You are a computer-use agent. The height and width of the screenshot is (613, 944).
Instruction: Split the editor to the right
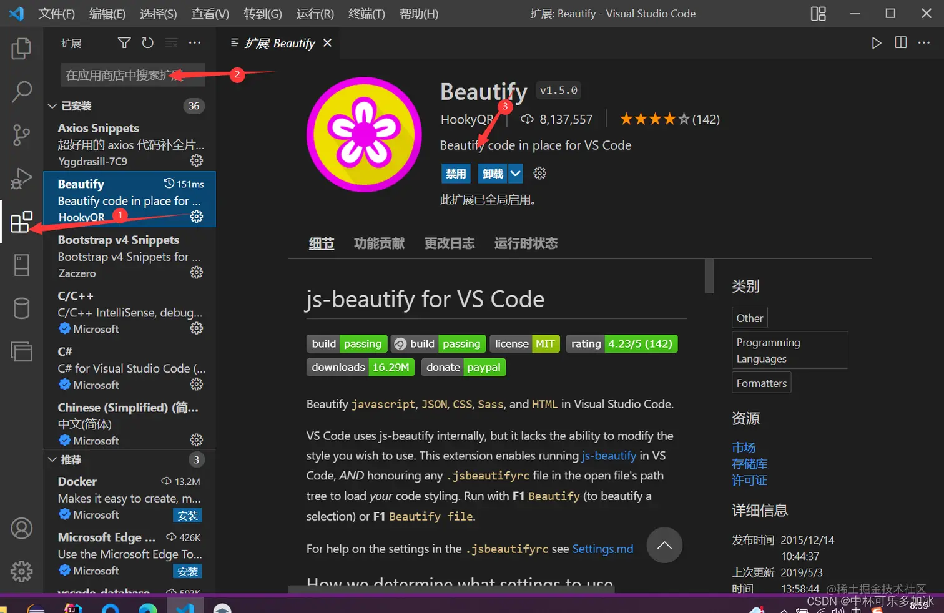[901, 42]
